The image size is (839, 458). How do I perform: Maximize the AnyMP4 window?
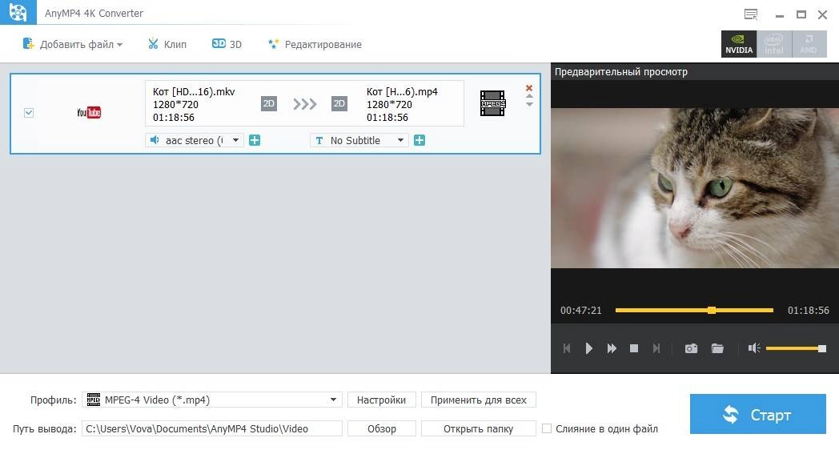[x=801, y=14]
